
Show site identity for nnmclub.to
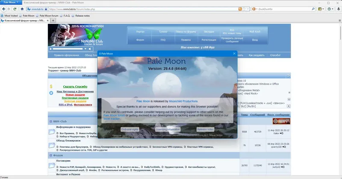click(37, 9)
